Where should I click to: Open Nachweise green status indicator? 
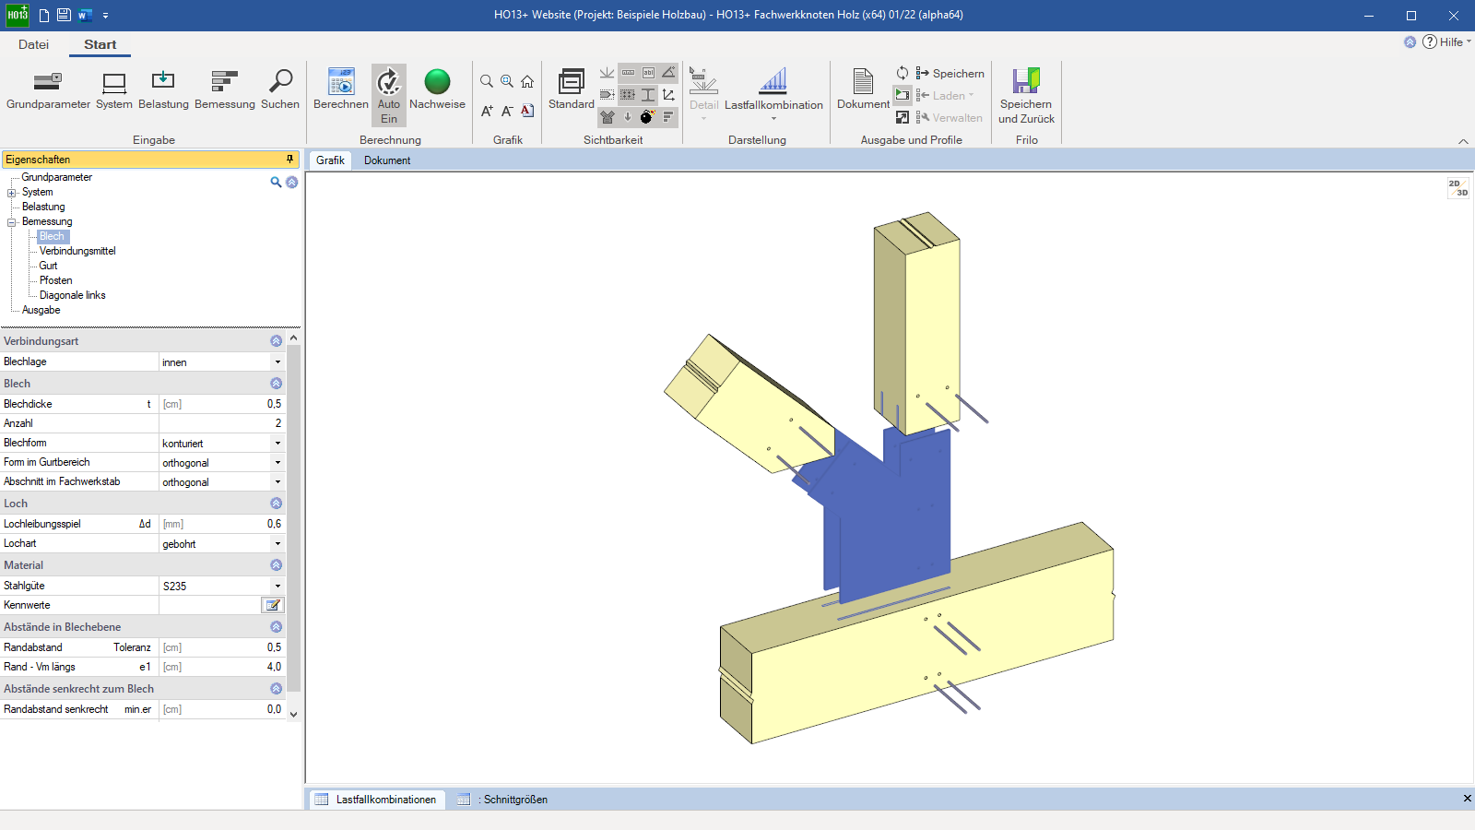pyautogui.click(x=437, y=90)
